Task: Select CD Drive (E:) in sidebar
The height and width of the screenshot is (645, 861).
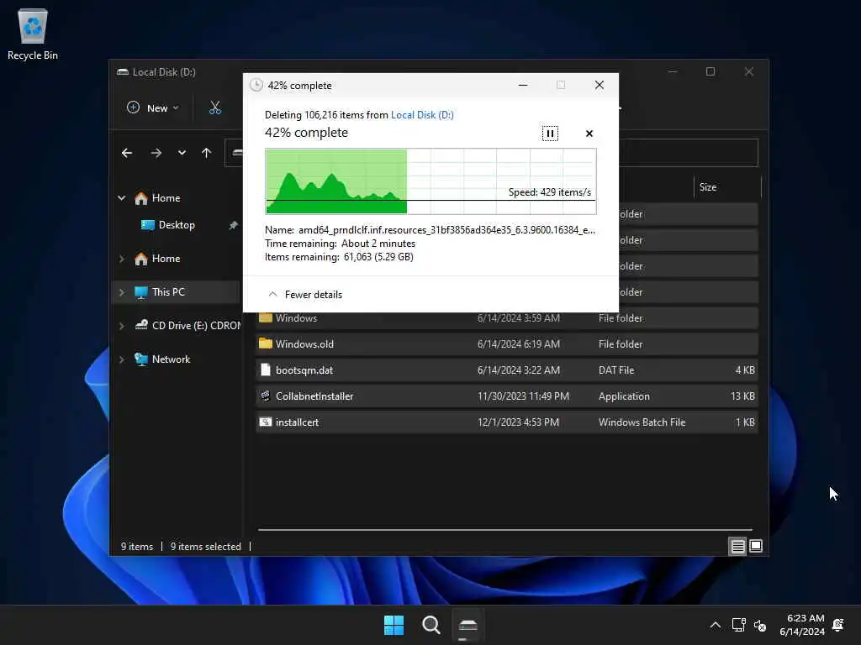Action: 188,326
